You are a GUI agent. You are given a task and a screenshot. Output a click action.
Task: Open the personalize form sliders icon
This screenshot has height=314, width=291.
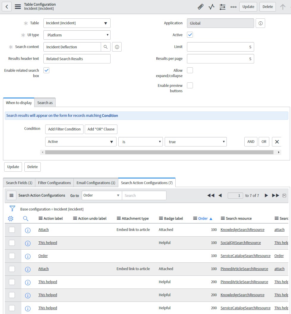(x=222, y=7)
